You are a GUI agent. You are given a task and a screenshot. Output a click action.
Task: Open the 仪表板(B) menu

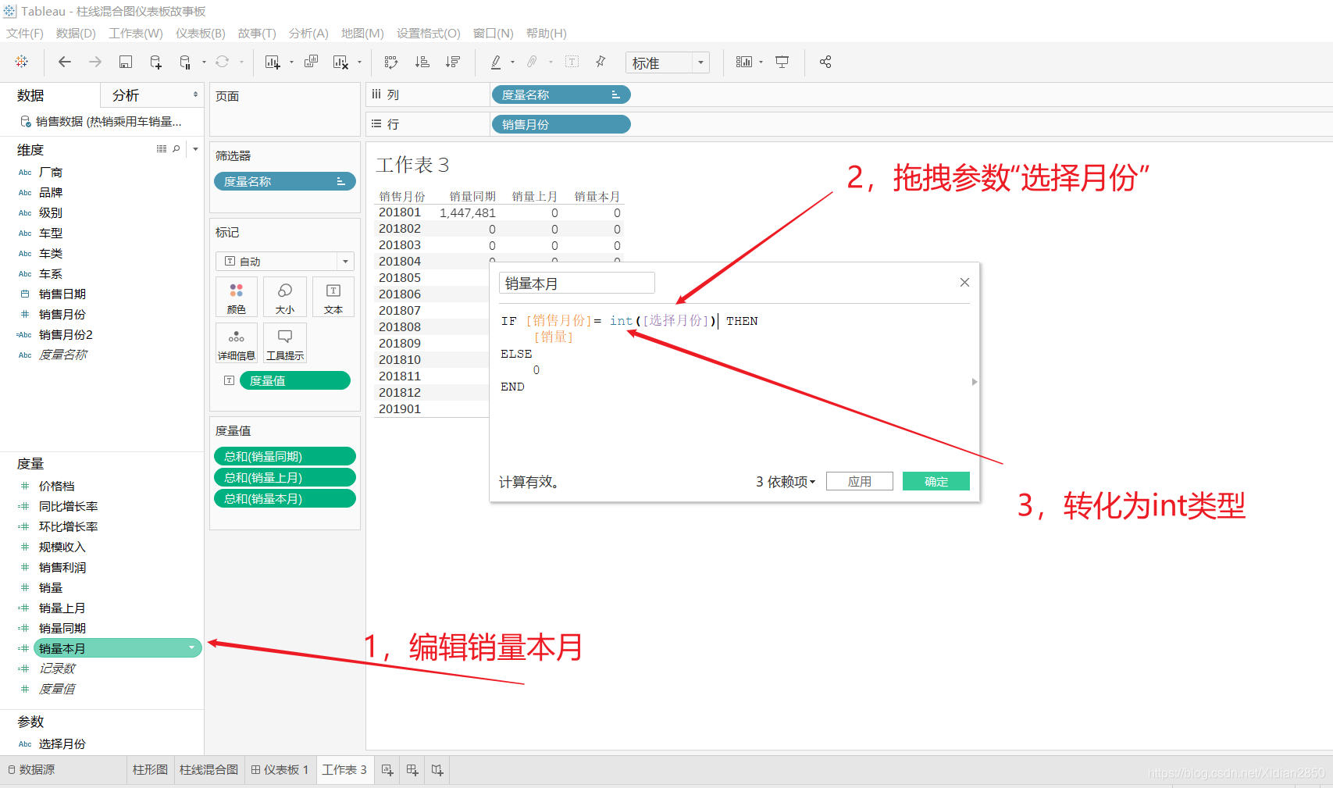pos(201,33)
